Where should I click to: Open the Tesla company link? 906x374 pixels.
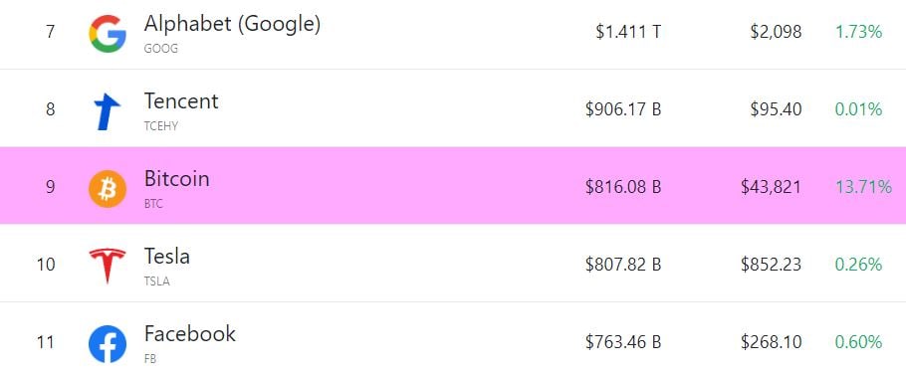[166, 256]
